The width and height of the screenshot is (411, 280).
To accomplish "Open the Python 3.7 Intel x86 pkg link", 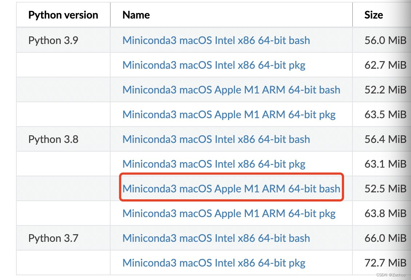I will [x=214, y=263].
